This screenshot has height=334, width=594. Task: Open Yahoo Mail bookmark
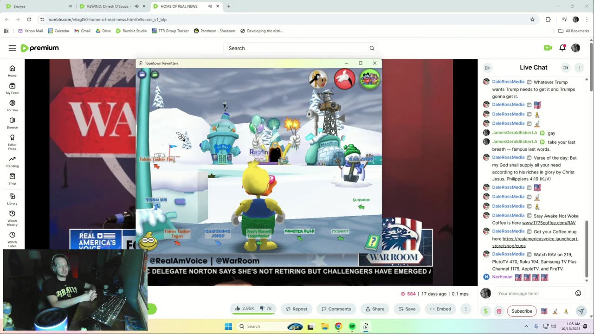pyautogui.click(x=30, y=31)
